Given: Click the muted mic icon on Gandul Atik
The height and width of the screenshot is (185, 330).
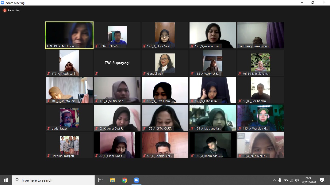Looking at the screenshot, I should click(144, 74).
